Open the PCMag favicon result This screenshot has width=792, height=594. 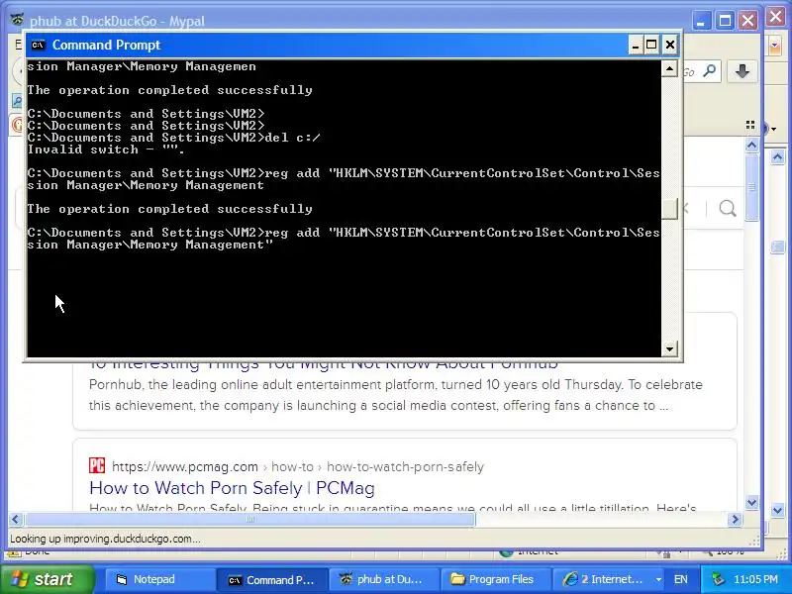(97, 465)
